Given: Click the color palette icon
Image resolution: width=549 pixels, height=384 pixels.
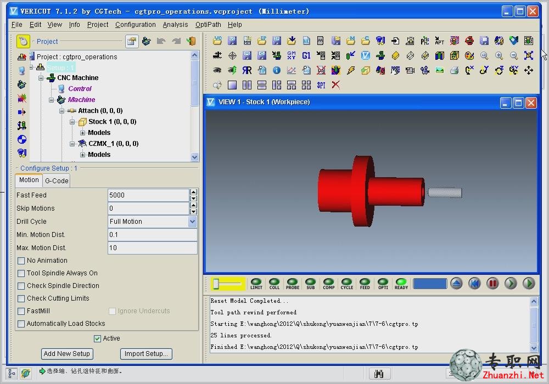Looking at the screenshot, I should tap(469, 55).
